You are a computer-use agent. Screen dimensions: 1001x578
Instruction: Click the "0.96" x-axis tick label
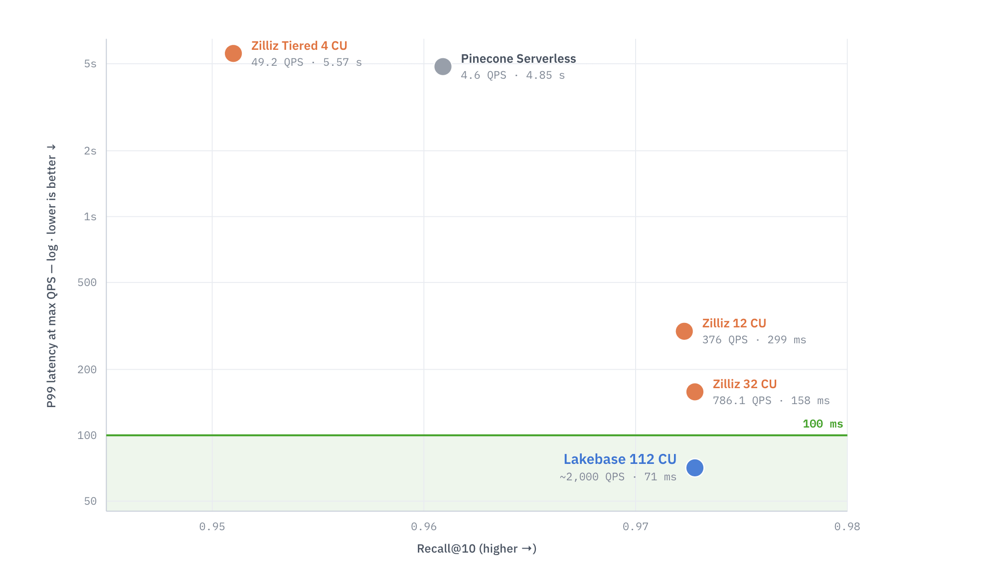tap(424, 527)
